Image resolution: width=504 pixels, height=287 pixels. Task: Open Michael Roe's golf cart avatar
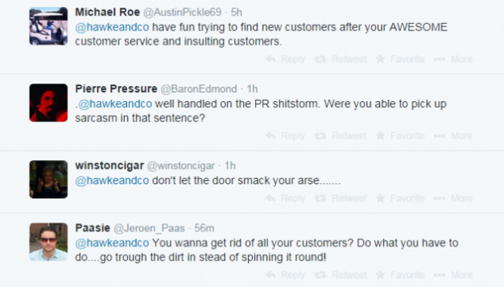click(x=49, y=26)
